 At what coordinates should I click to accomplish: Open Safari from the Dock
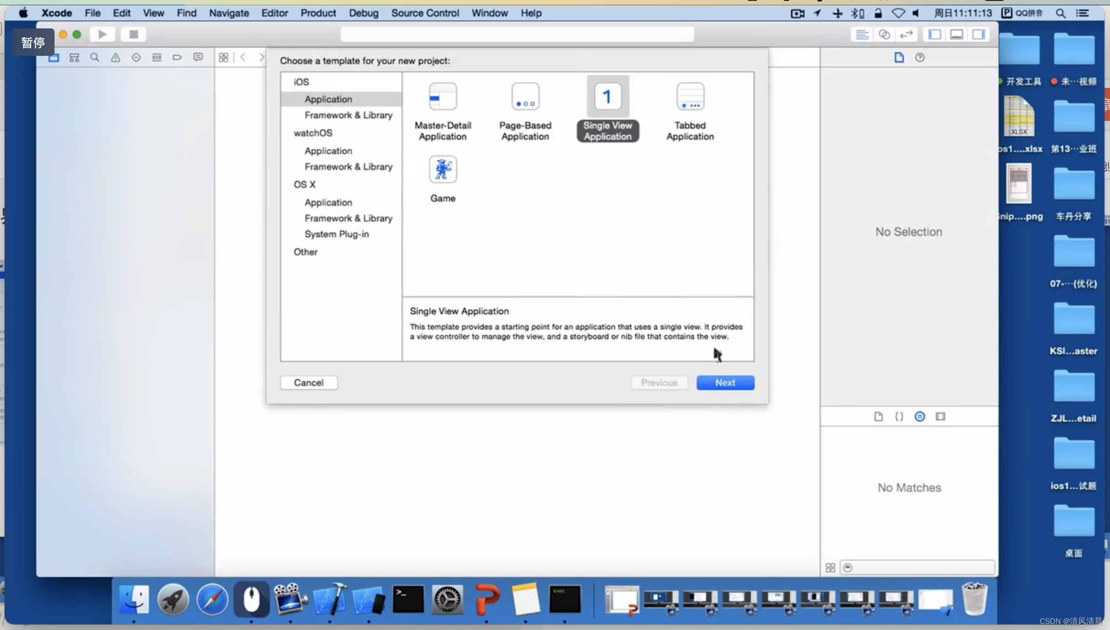click(212, 599)
